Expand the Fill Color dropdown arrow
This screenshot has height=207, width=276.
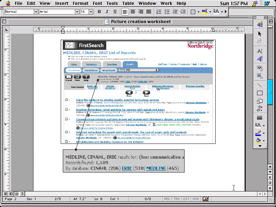[264, 141]
